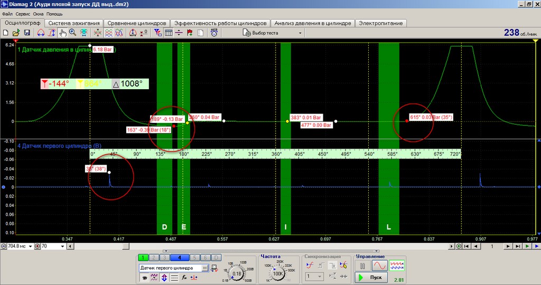
Task: Click the overlapped sine waves view icon
Action: tap(119, 33)
